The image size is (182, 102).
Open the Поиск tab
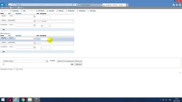[x=31, y=11]
